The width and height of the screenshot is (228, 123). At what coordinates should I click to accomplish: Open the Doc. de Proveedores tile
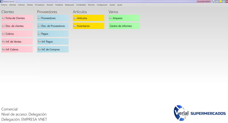(53, 26)
